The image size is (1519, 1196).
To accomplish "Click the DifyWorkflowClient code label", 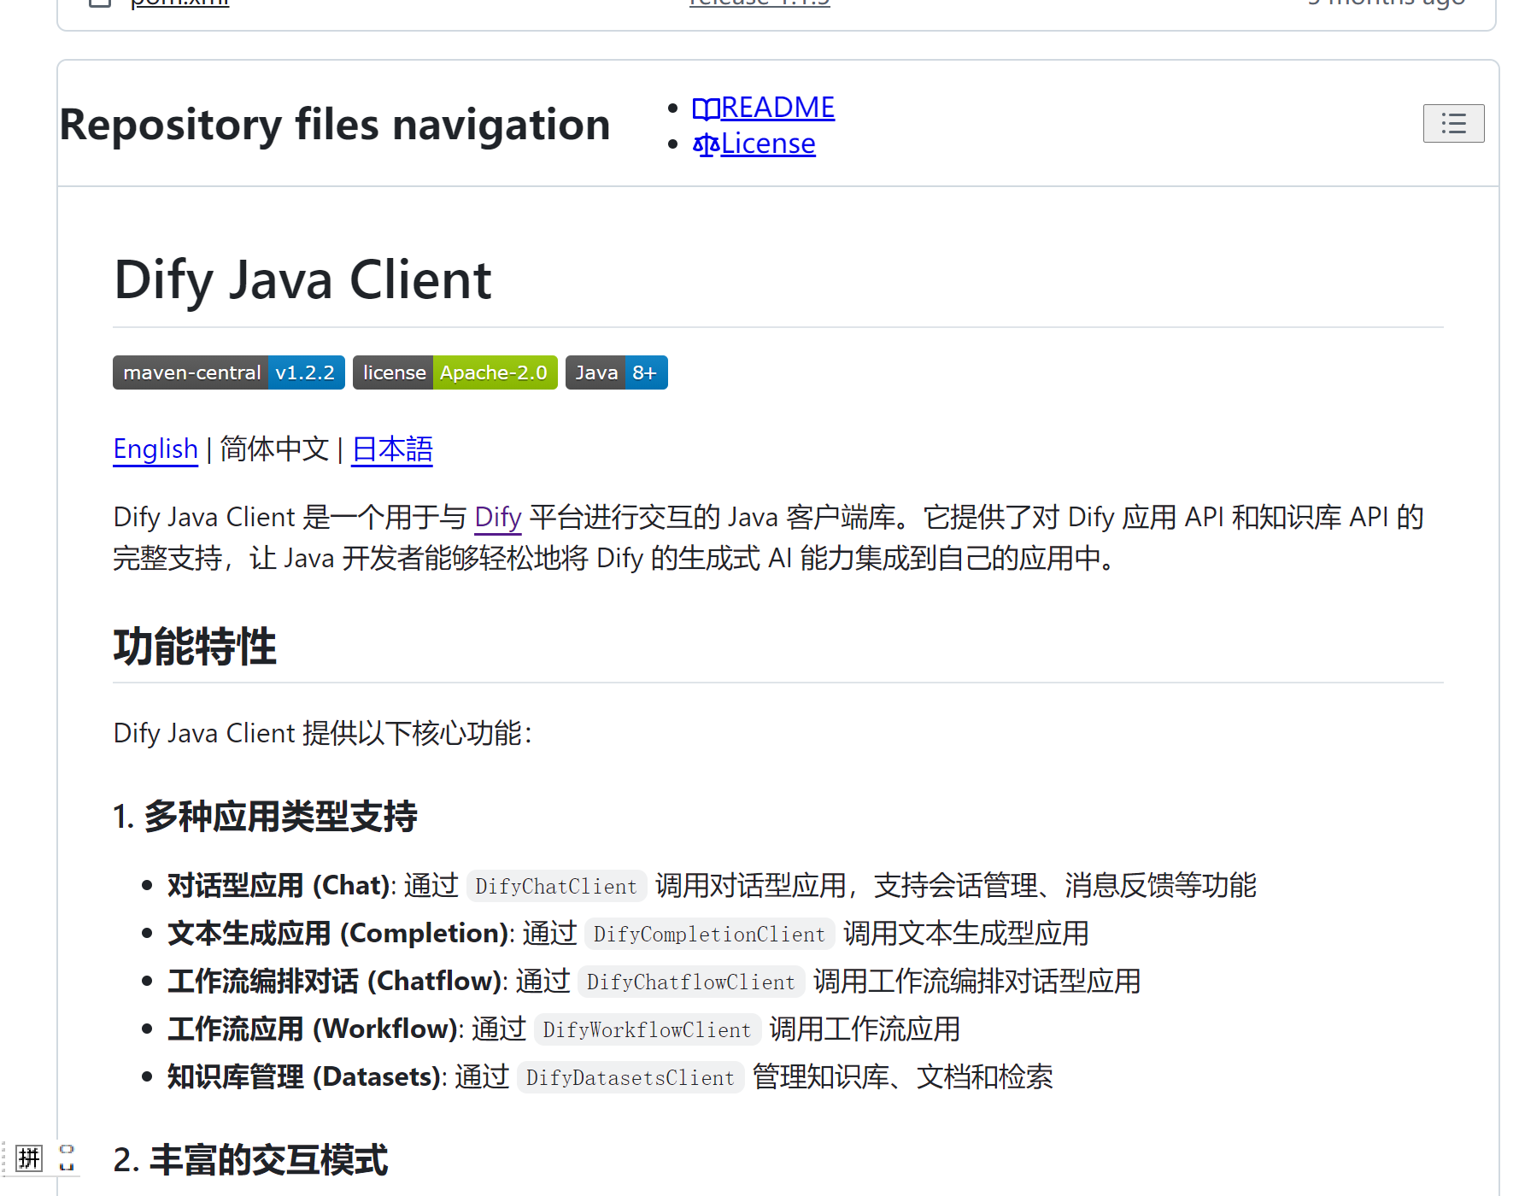I will coord(647,1029).
